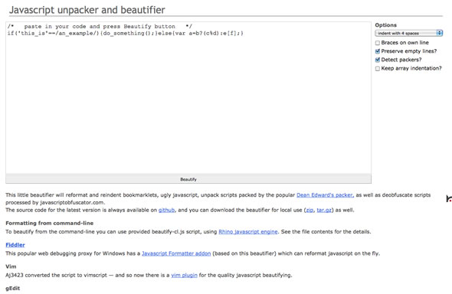This screenshot has width=452, height=294.
Task: Toggle Detect packers checkbox
Action: click(378, 60)
